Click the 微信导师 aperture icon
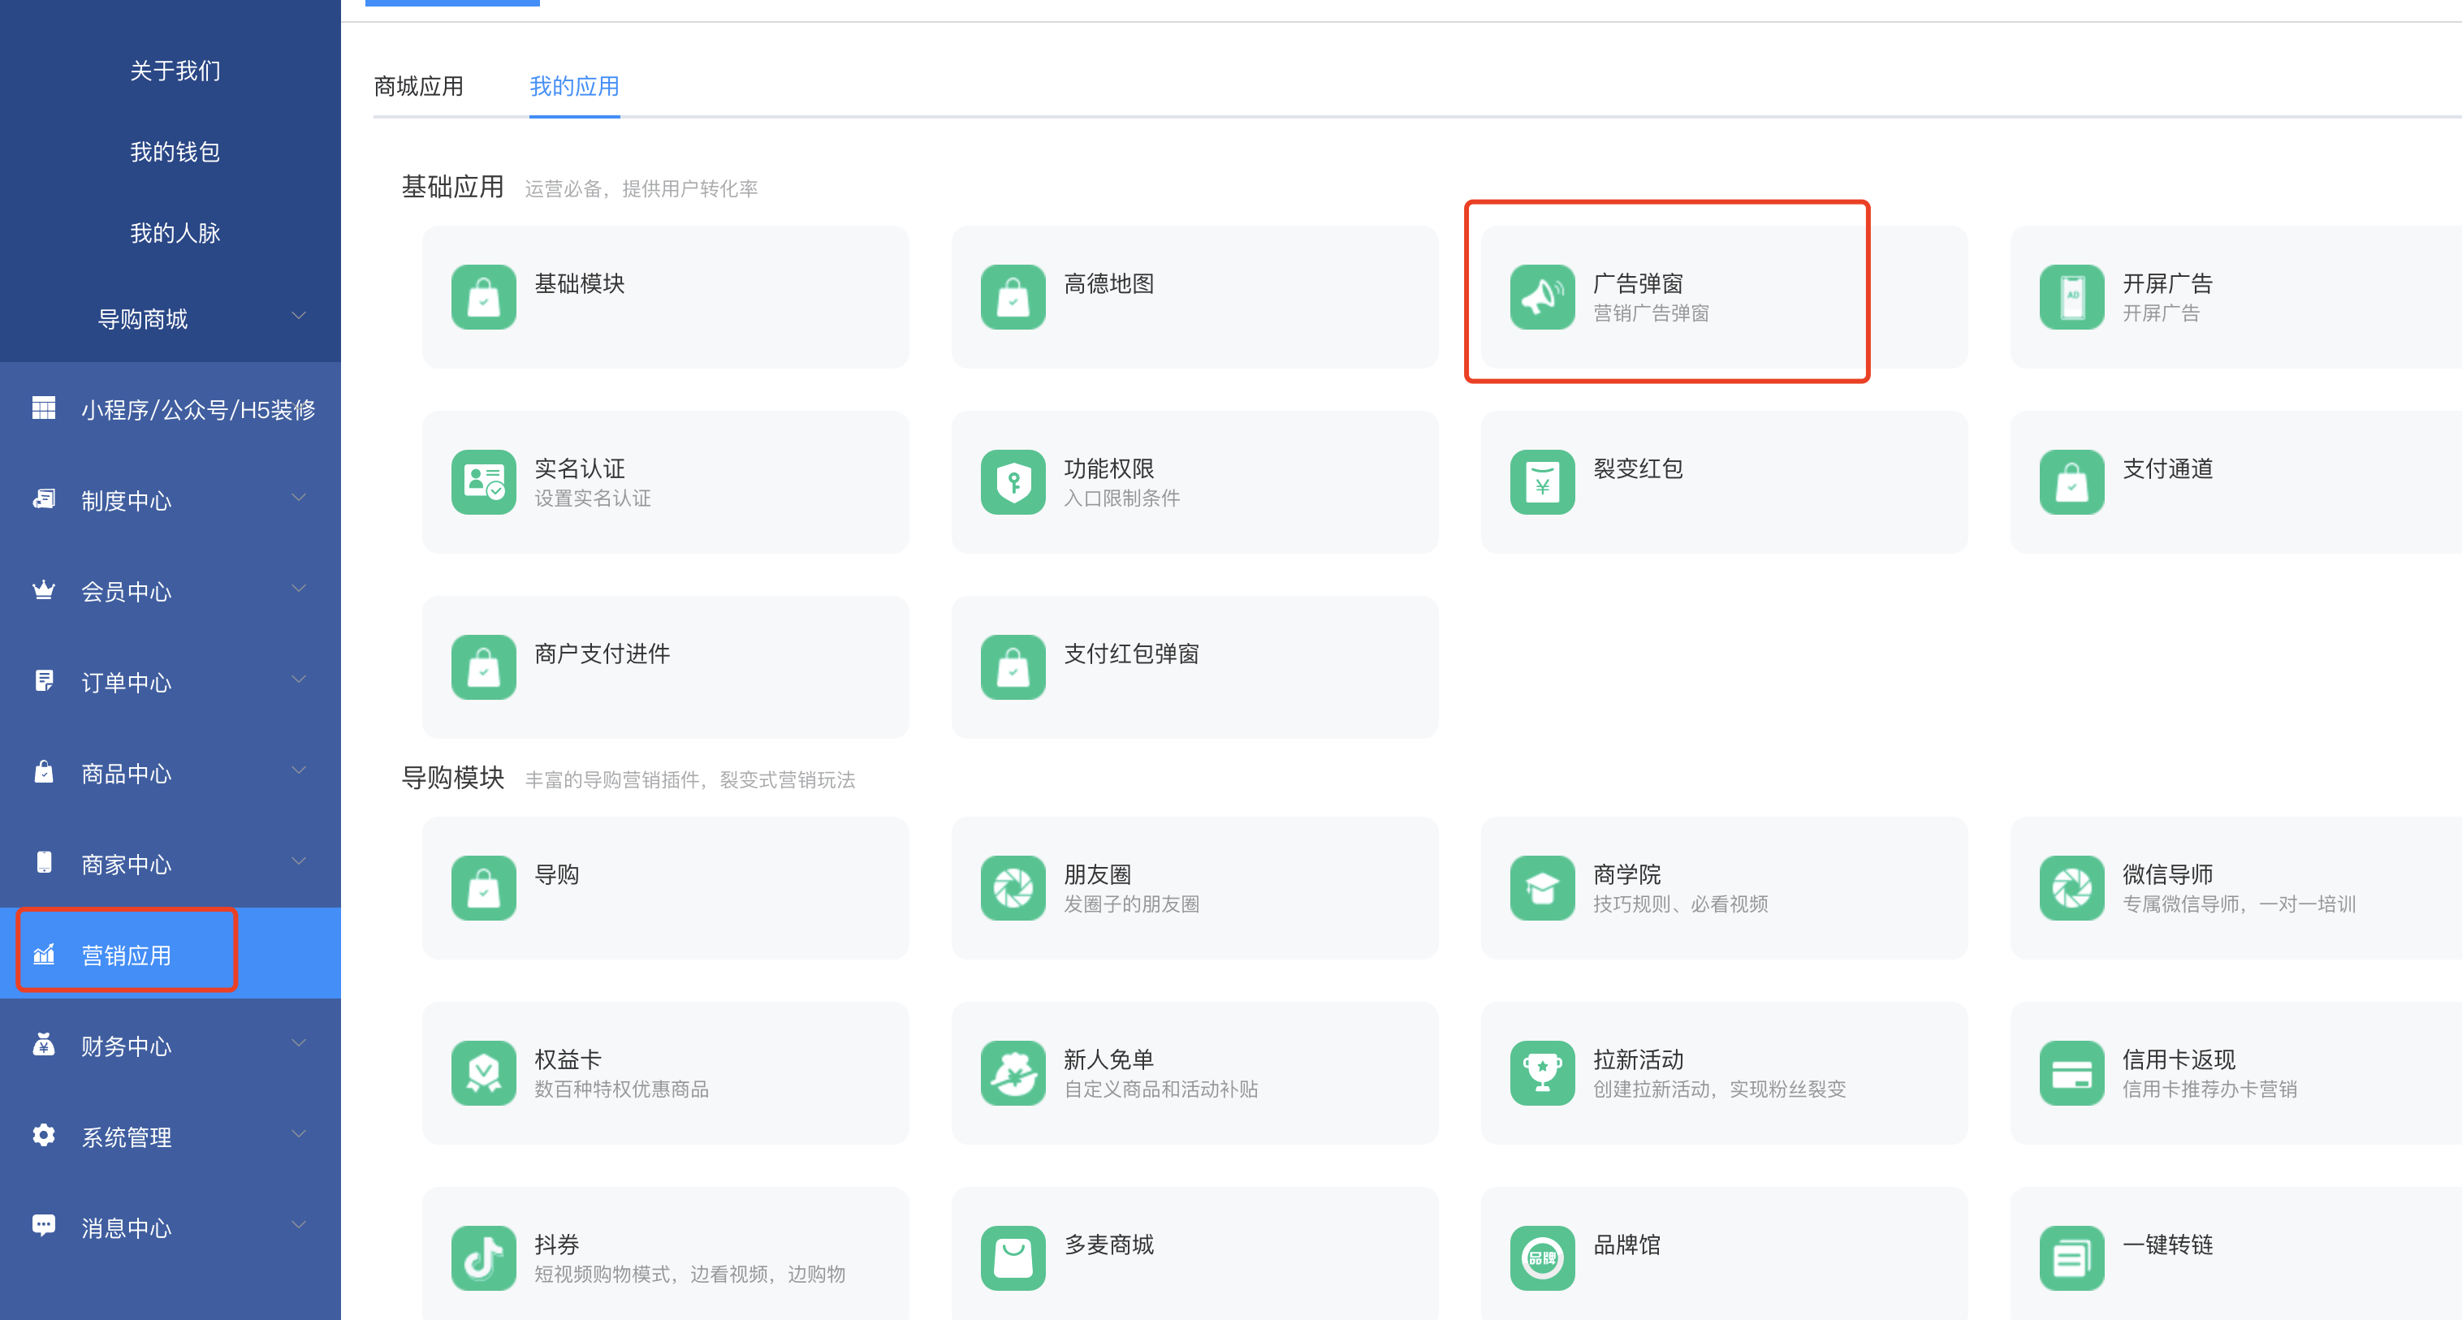The image size is (2462, 1320). coord(2072,888)
